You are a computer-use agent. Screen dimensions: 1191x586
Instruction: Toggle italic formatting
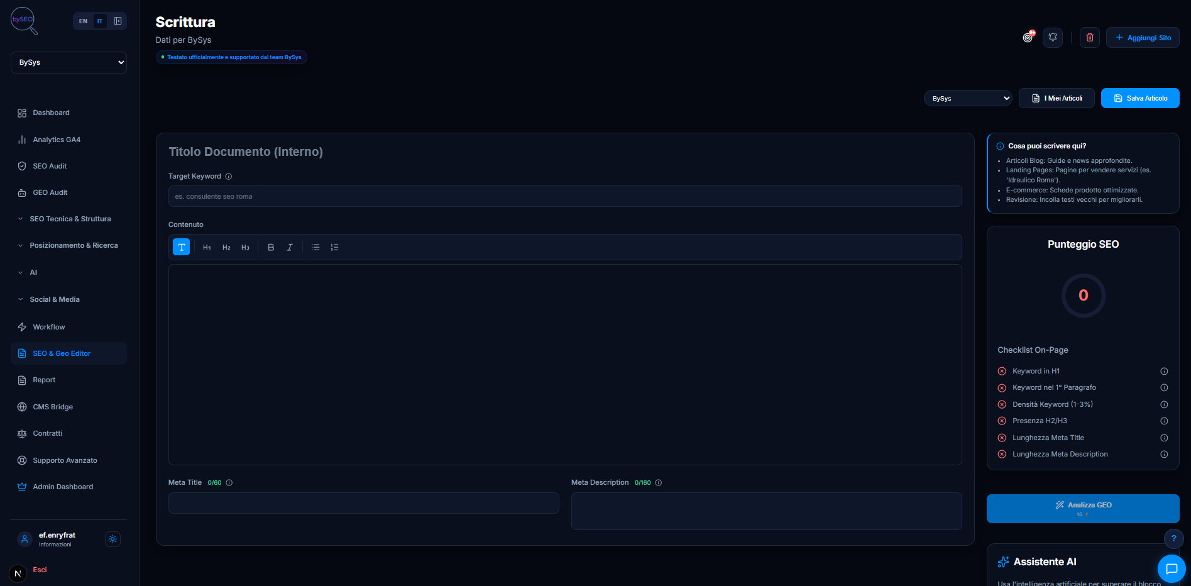pos(290,247)
